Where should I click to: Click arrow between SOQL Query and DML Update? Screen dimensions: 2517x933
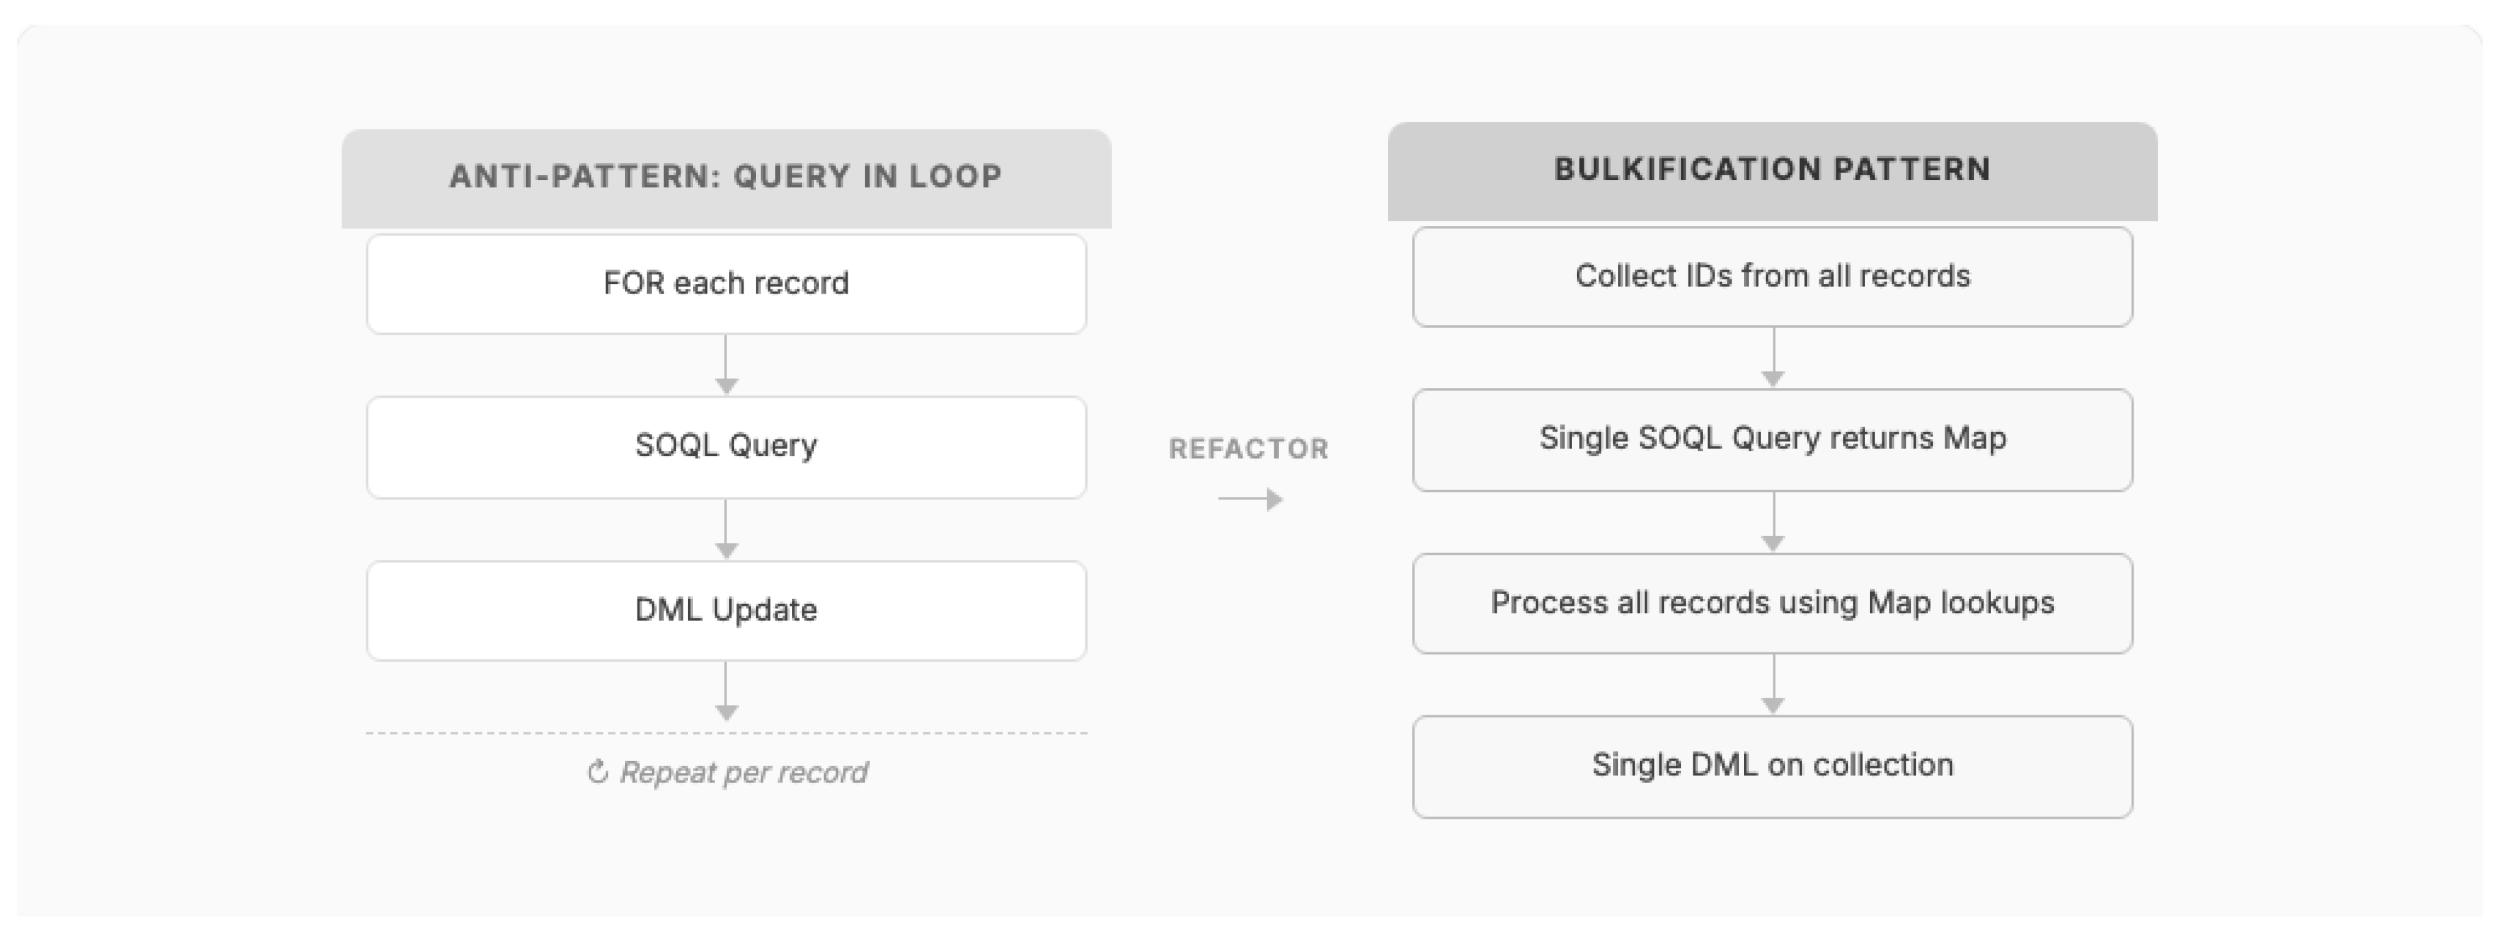click(x=726, y=530)
